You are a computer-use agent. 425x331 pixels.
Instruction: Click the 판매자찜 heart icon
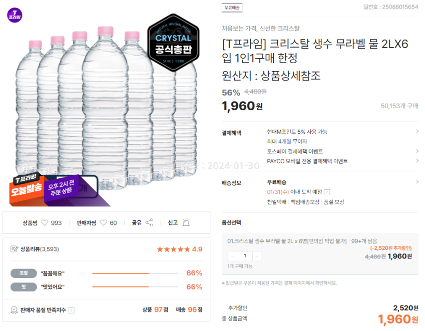[104, 223]
